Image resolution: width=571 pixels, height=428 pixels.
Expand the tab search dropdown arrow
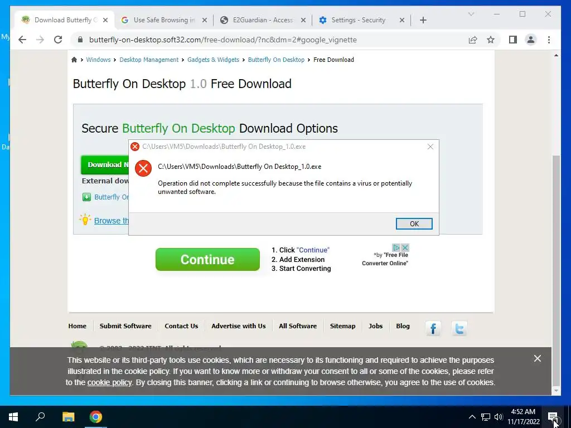click(471, 14)
